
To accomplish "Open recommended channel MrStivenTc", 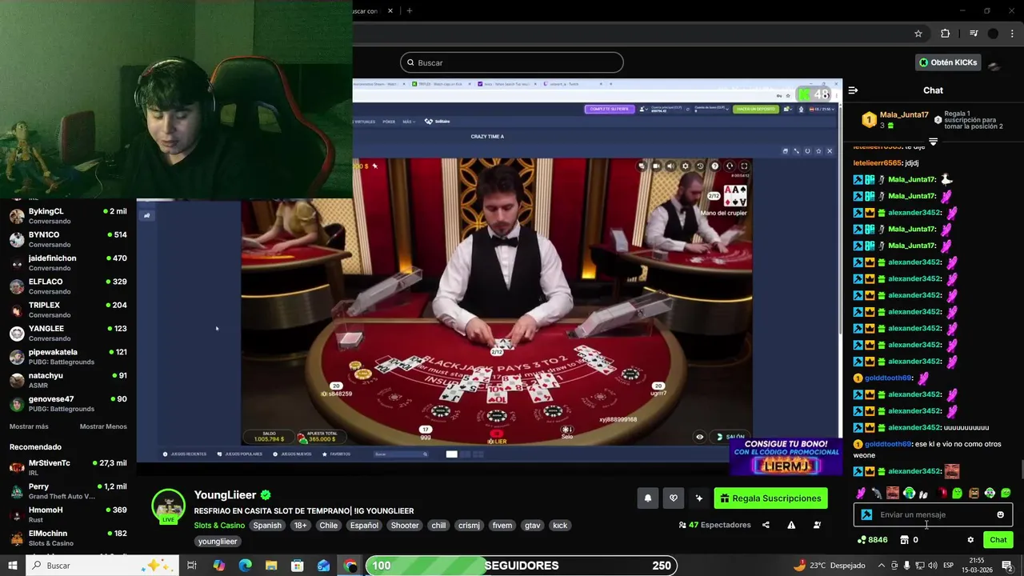I will click(x=68, y=467).
